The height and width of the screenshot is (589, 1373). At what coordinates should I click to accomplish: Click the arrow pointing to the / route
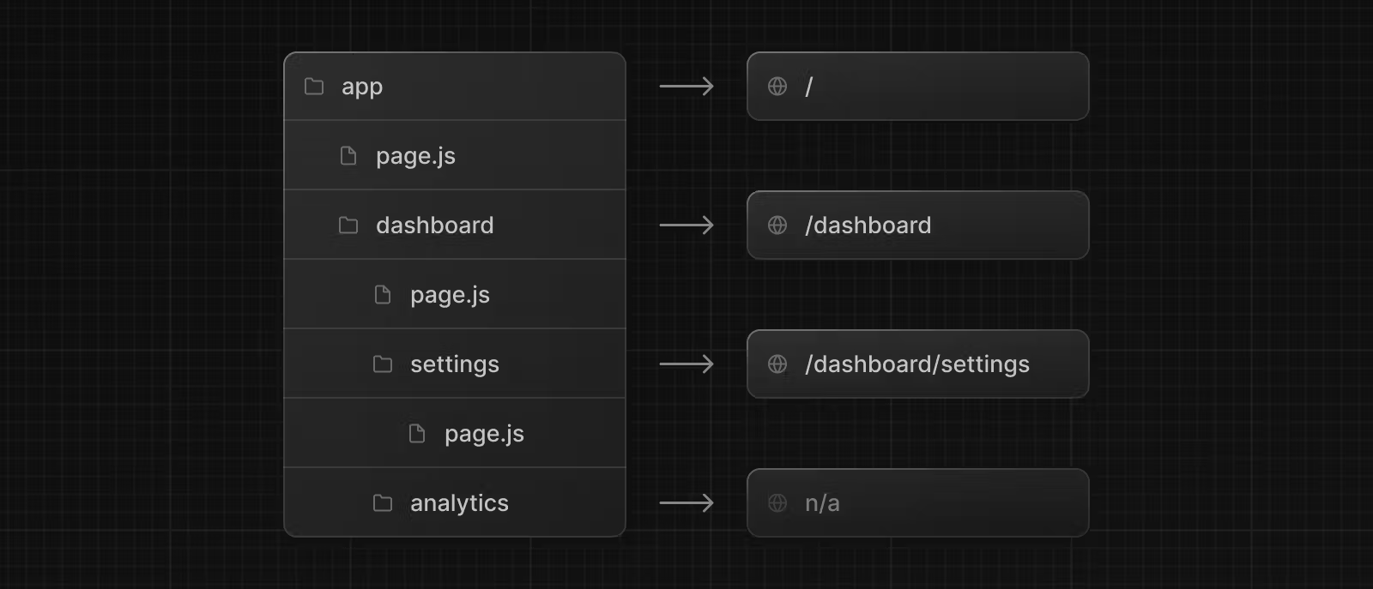pos(686,87)
